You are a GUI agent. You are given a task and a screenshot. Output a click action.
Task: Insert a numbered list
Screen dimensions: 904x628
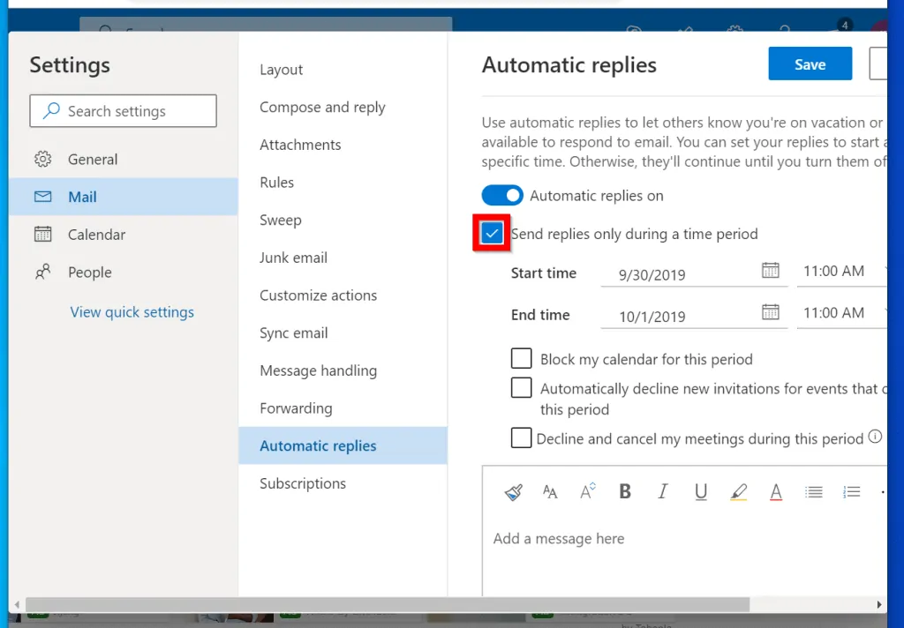[852, 492]
